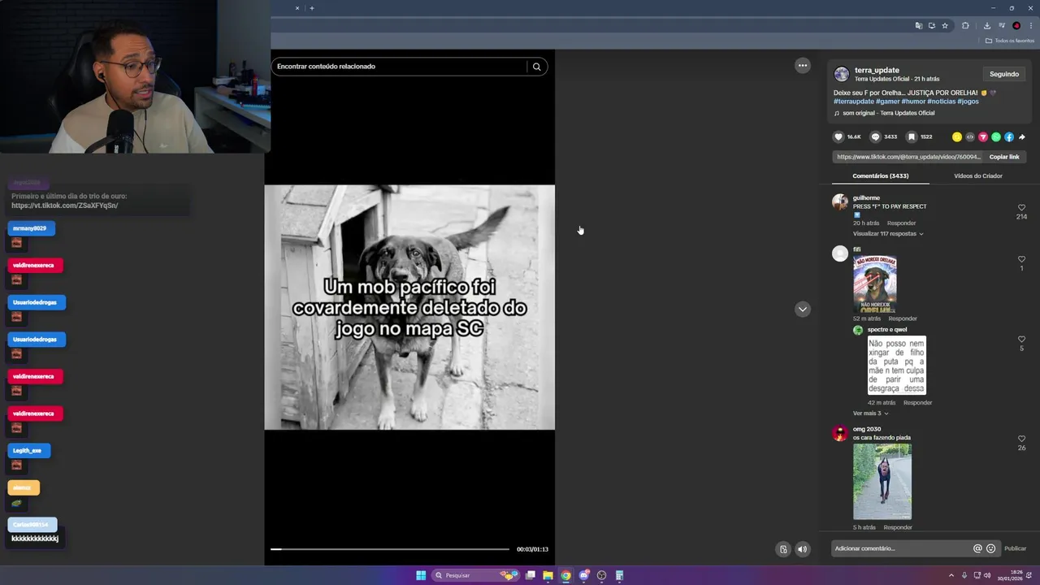This screenshot has height=585, width=1040.
Task: Click the #humor hashtag
Action: coord(913,102)
